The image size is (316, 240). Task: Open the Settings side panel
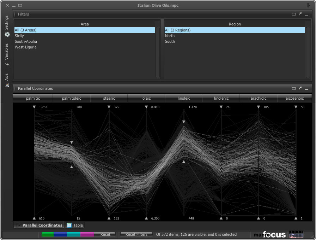(7, 26)
